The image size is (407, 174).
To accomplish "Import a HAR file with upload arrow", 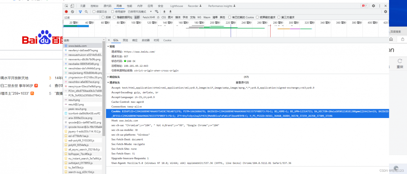I will [164, 12].
